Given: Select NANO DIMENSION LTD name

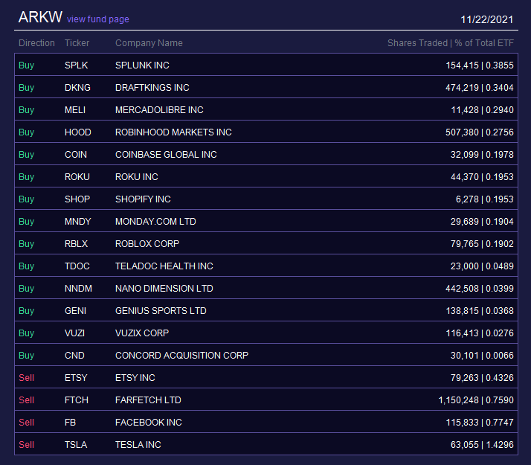Looking at the screenshot, I should 164,289.
